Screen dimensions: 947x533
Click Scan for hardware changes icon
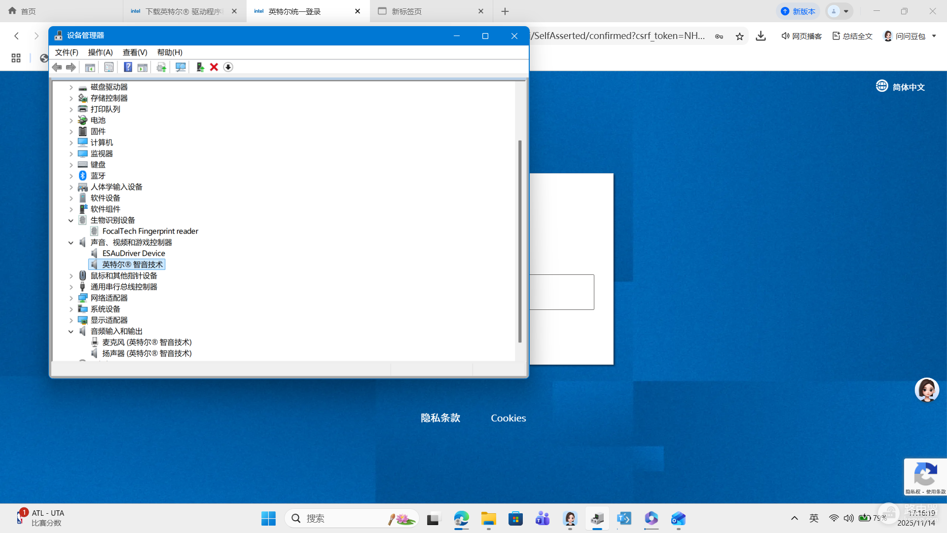(181, 67)
